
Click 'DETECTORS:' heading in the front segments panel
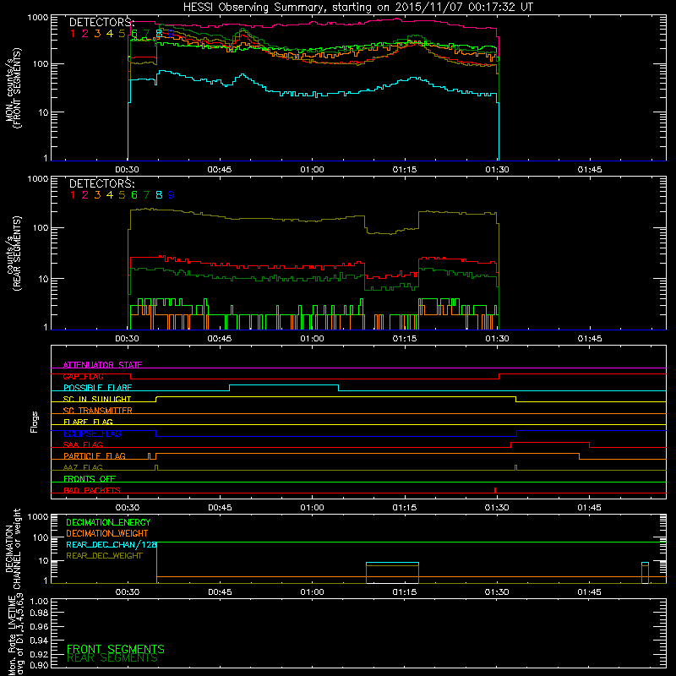tap(102, 23)
